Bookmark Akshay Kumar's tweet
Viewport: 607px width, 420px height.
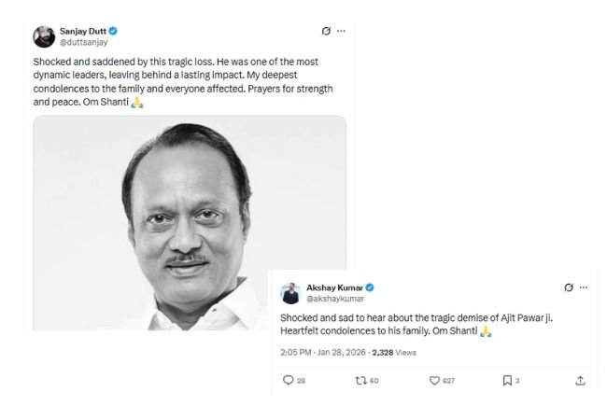[x=507, y=380]
